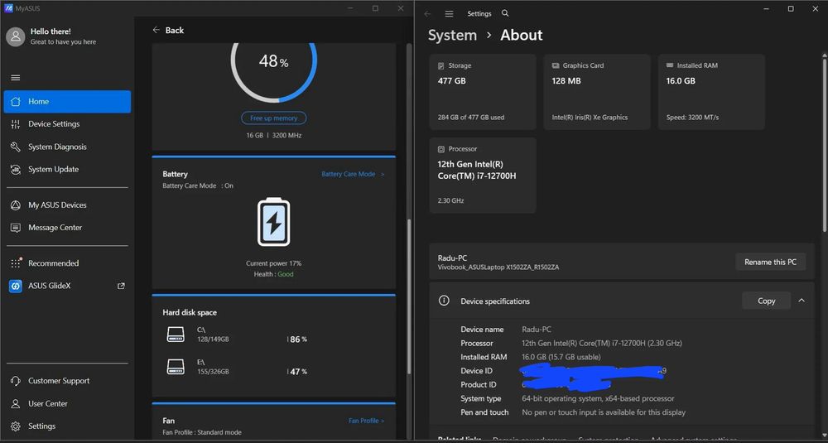The image size is (828, 443).
Task: Click Fan Profile : Standard mode text
Action: pyautogui.click(x=202, y=432)
